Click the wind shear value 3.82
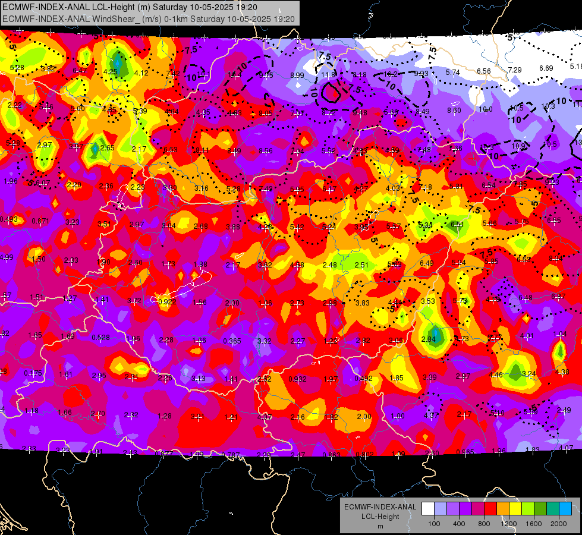The width and height of the screenshot is (582, 535). point(48,69)
